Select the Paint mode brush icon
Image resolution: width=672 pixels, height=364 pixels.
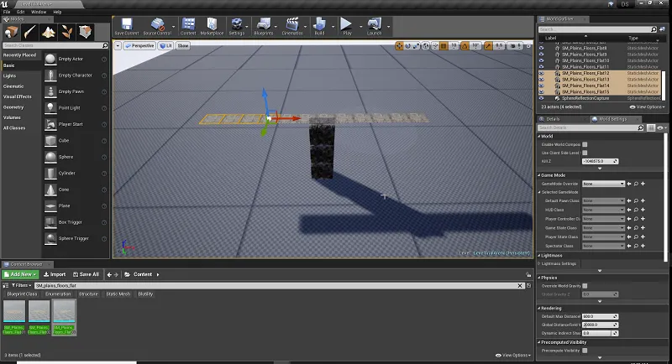point(30,32)
